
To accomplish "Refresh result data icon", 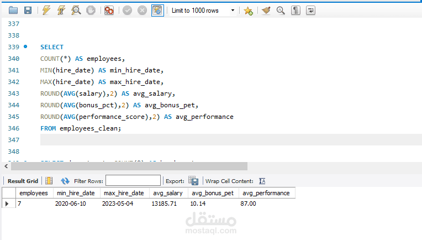I will 65,181.
